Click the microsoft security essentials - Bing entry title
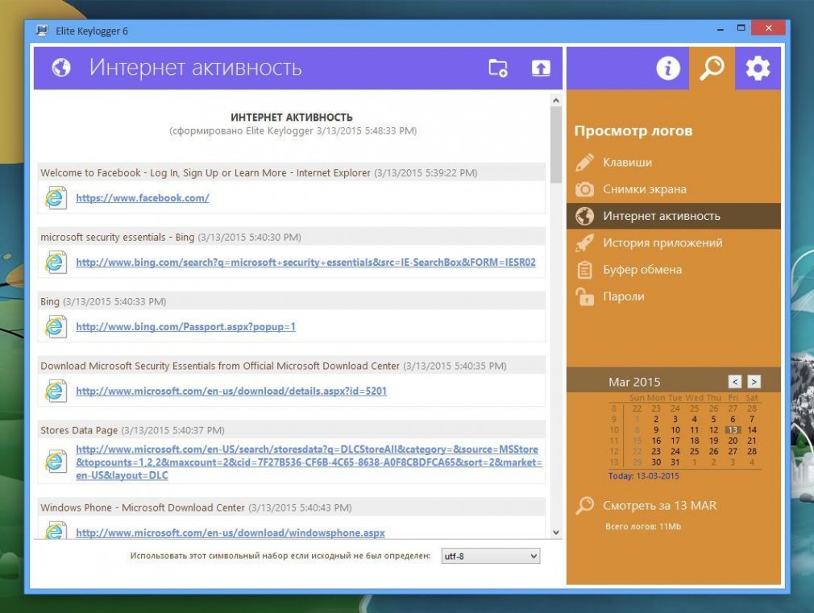814x613 pixels. tap(118, 237)
